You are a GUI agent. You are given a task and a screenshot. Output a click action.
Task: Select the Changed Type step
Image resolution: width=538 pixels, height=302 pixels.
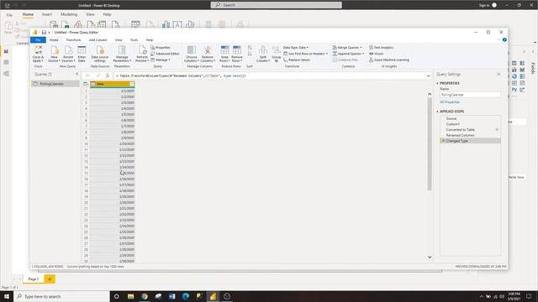point(470,141)
